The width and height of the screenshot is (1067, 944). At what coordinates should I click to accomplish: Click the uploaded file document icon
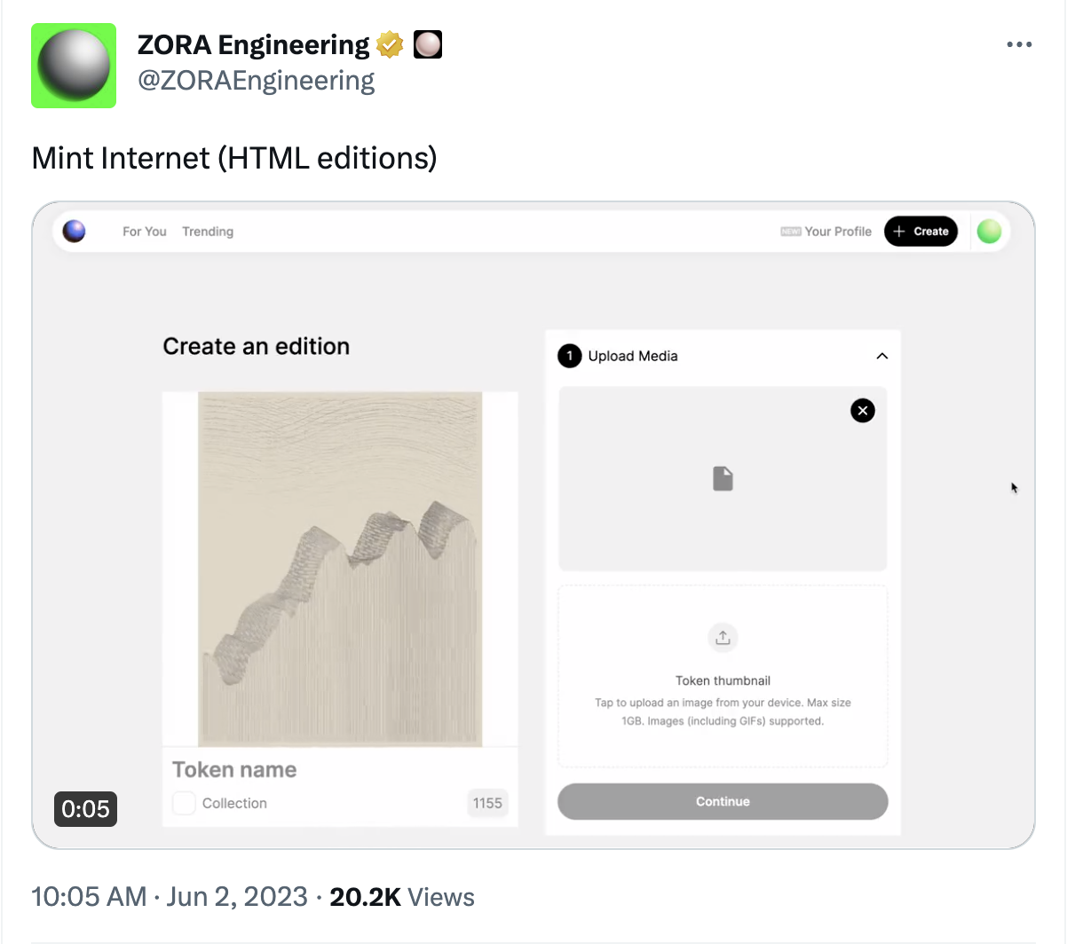(x=723, y=479)
